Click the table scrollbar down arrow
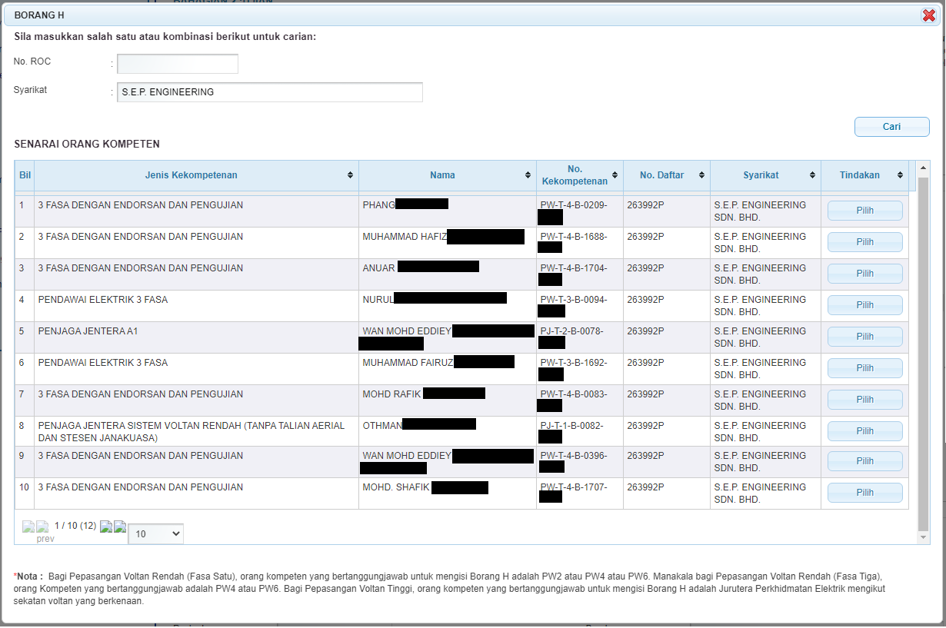The width and height of the screenshot is (946, 628). [923, 538]
